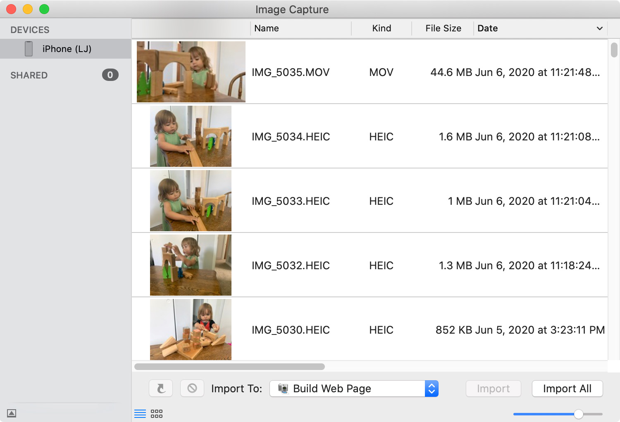Click the Build Web Page camera icon
This screenshot has height=422, width=620.
click(x=283, y=389)
